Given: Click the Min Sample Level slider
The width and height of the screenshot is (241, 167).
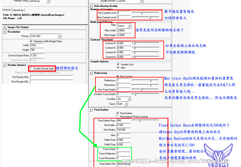Looking at the screenshot, I should 145,12.
